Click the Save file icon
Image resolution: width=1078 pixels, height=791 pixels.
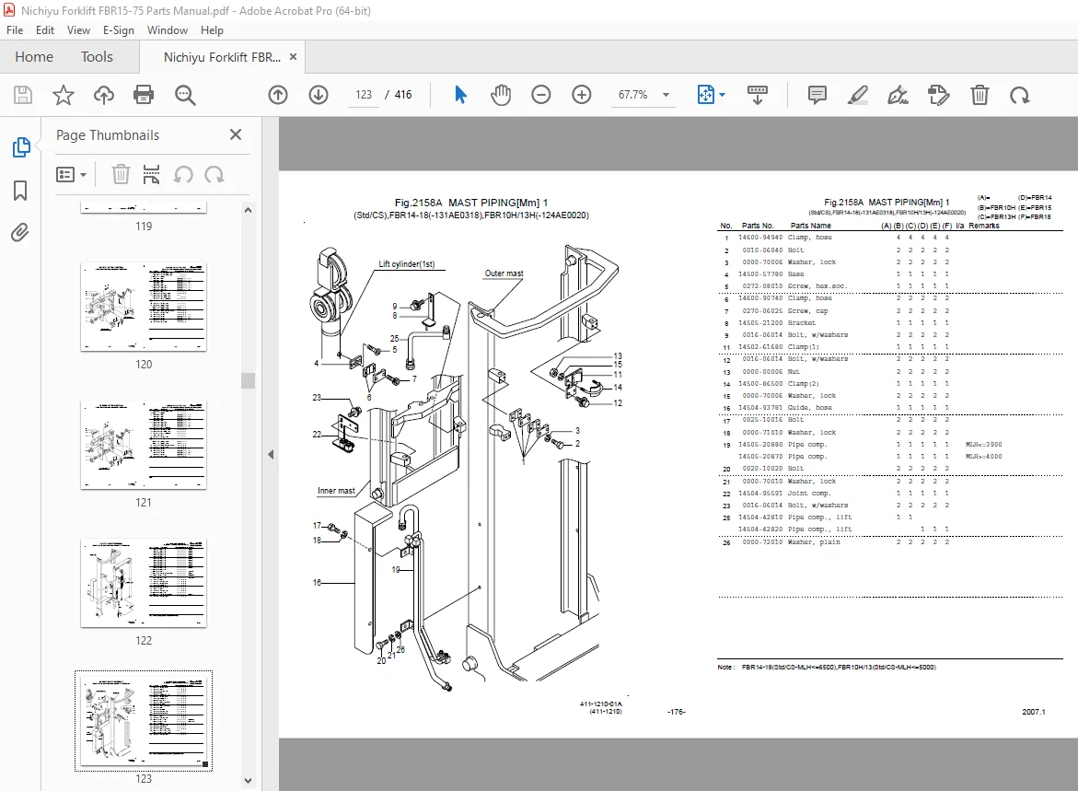click(x=23, y=95)
